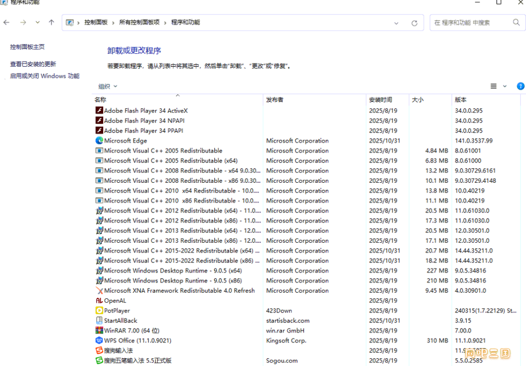This screenshot has height=366, width=526.
Task: Click publisher 423Down cell
Action: tap(279, 311)
